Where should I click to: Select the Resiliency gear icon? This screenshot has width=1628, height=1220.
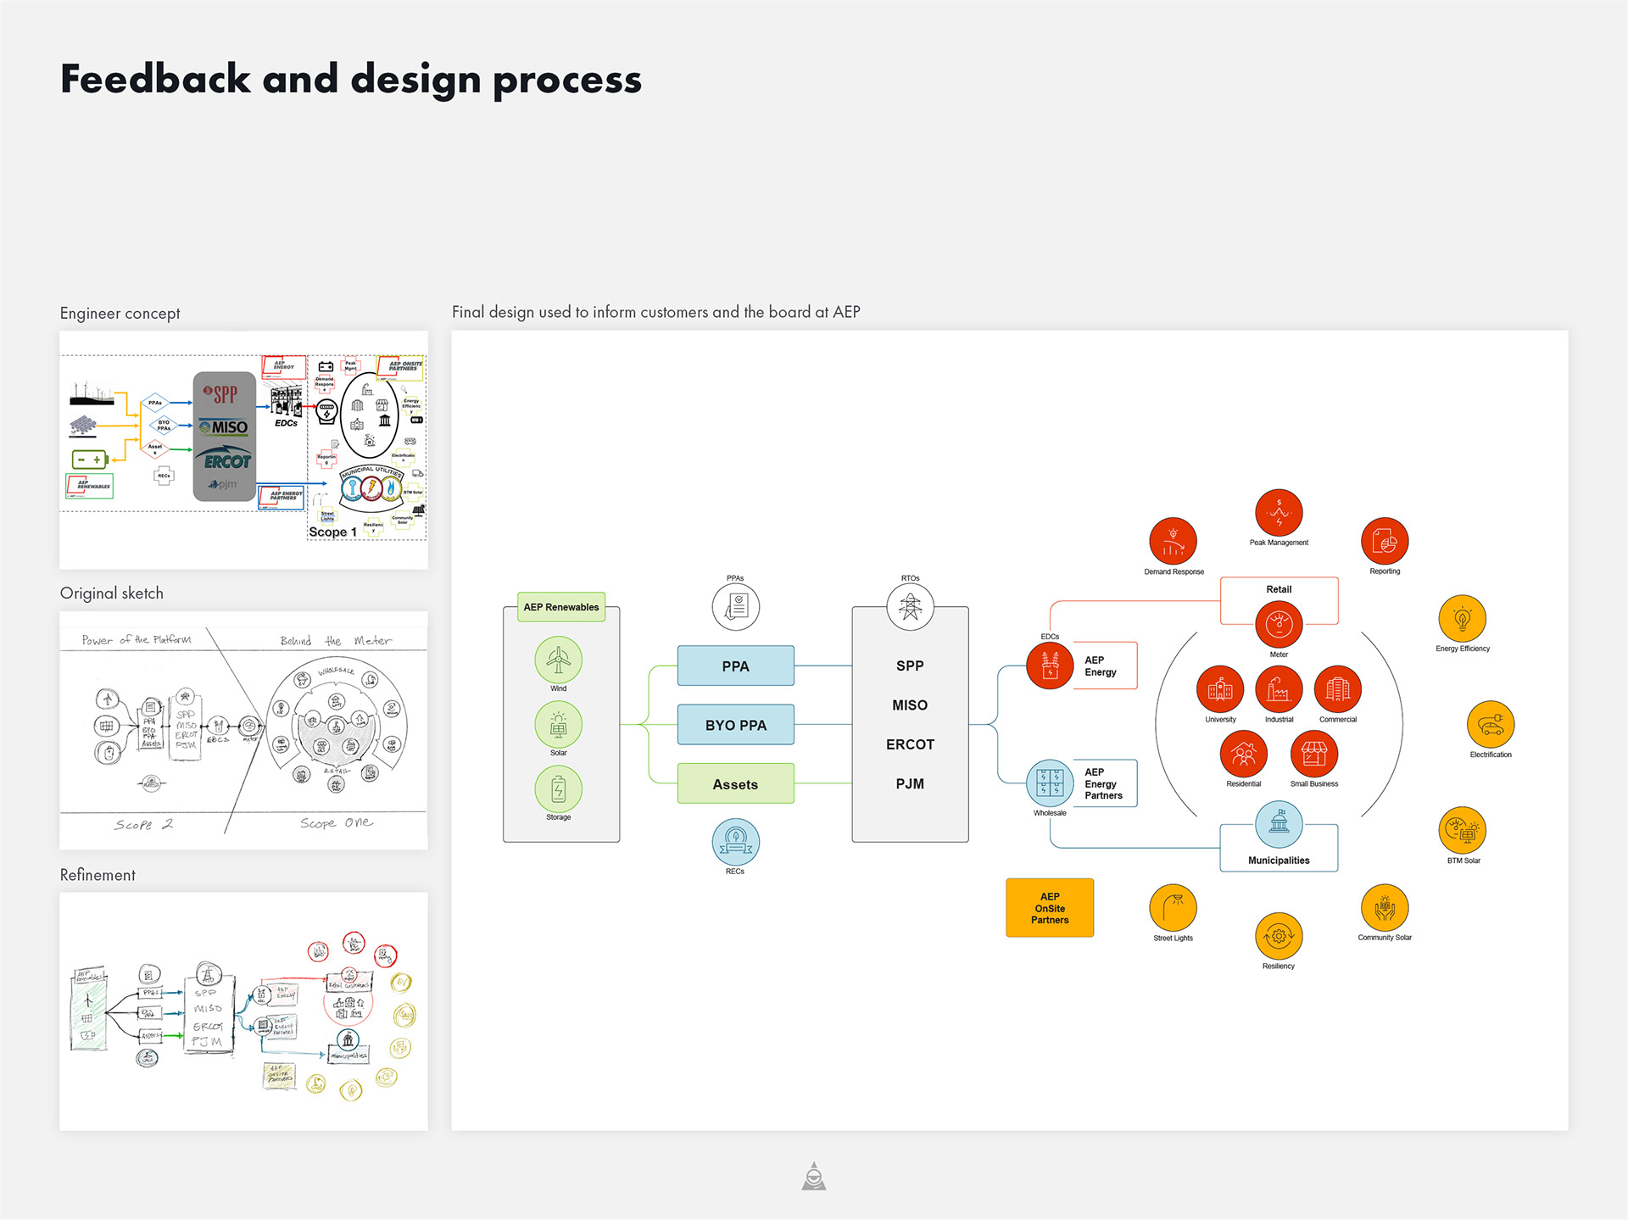[1279, 936]
